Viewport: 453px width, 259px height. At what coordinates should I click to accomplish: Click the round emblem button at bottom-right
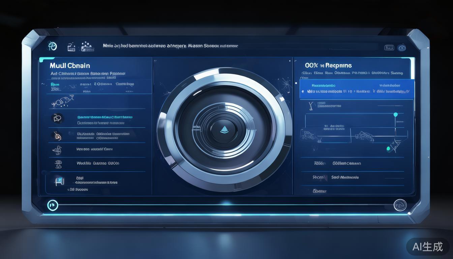[x=400, y=205]
